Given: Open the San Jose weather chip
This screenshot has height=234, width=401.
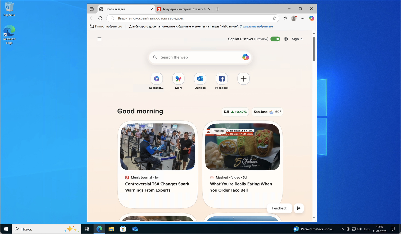Looking at the screenshot, I should [x=267, y=112].
